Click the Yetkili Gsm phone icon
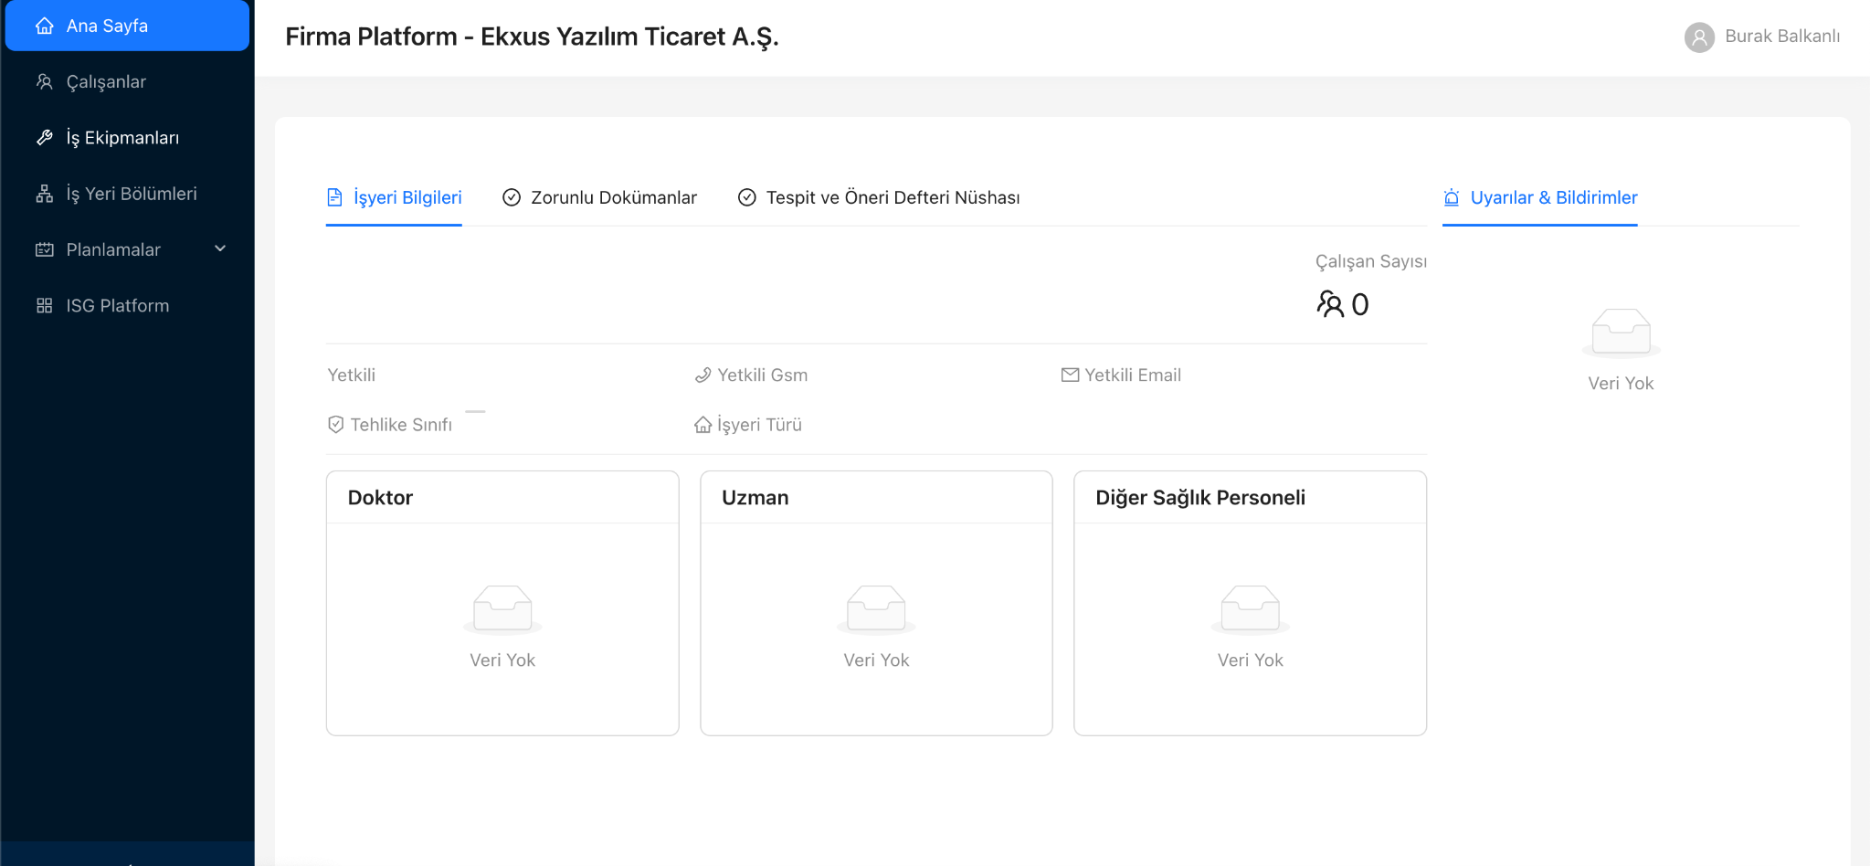Viewport: 1870px width, 866px height. pos(703,375)
